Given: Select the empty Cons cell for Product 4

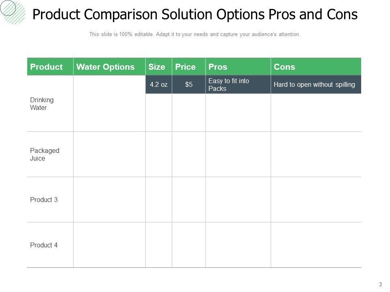Looking at the screenshot, I should click(x=316, y=245).
